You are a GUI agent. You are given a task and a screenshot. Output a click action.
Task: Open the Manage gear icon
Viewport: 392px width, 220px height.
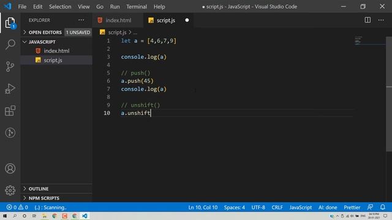coord(10,190)
